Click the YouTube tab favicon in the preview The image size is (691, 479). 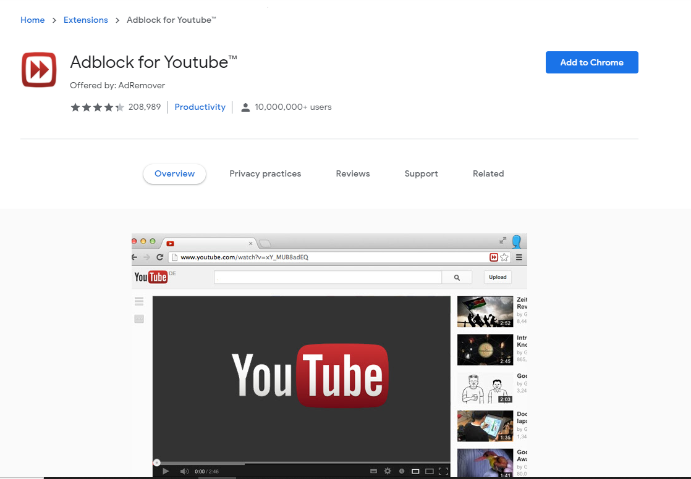170,243
